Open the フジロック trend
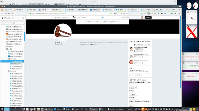This screenshot has height=111, width=199. tap(132, 94)
